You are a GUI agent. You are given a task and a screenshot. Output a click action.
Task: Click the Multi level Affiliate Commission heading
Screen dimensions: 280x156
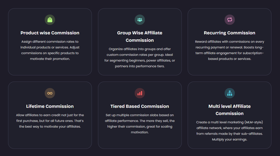tap(230, 110)
